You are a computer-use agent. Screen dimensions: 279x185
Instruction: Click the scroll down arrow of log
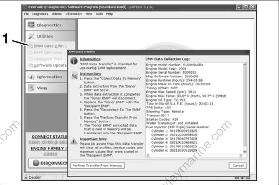click(245, 152)
